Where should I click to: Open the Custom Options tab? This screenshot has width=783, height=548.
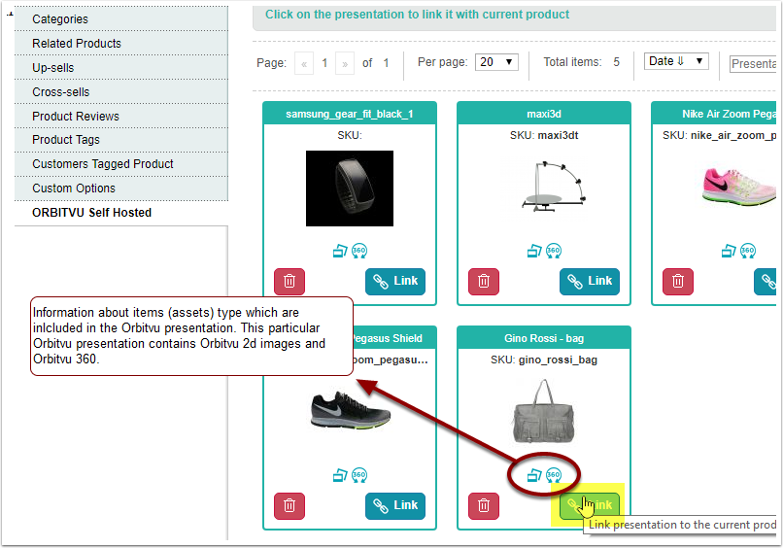tap(121, 188)
